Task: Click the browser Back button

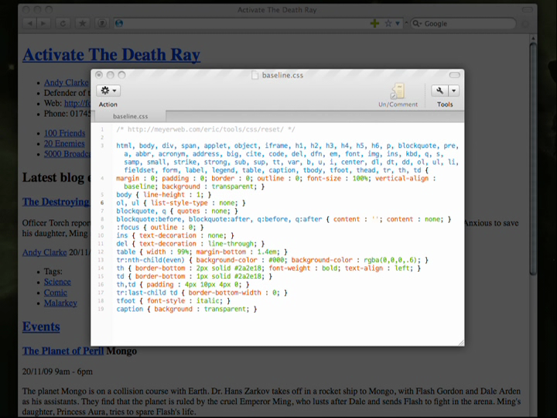Action: tap(30, 23)
